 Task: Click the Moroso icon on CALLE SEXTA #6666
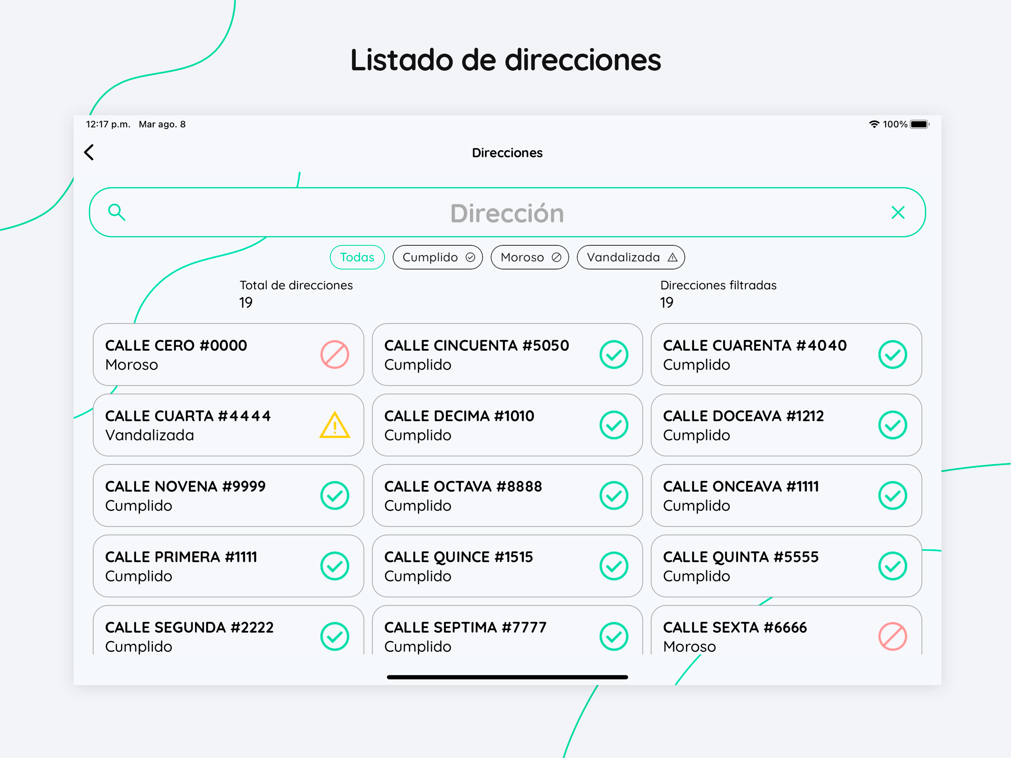pos(892,636)
